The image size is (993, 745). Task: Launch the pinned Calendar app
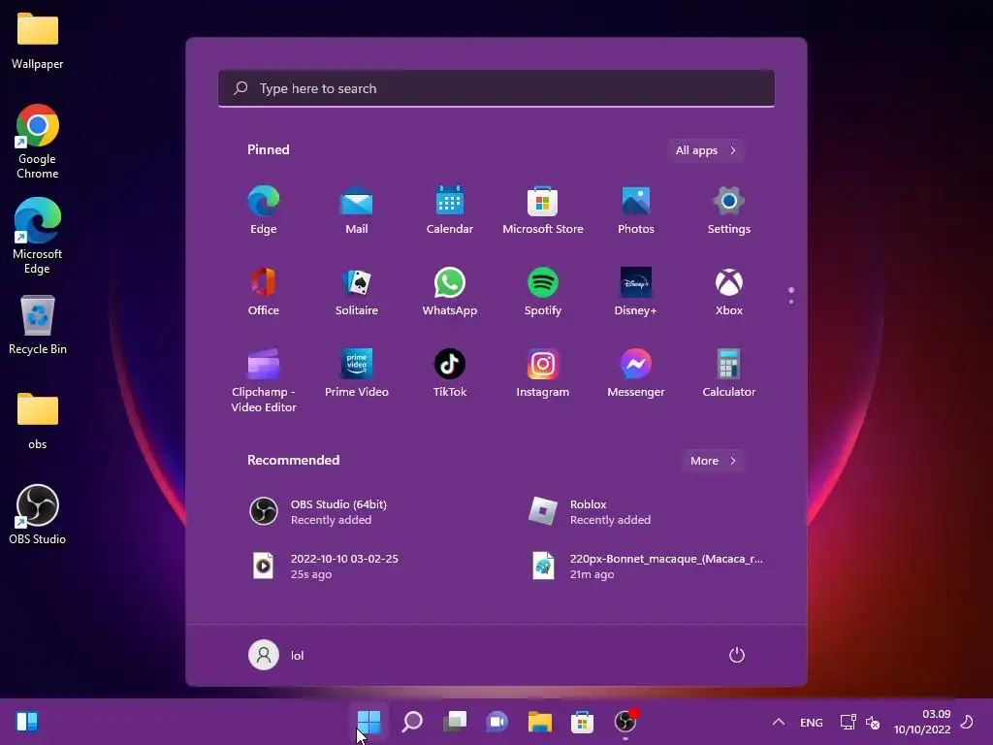(x=450, y=210)
